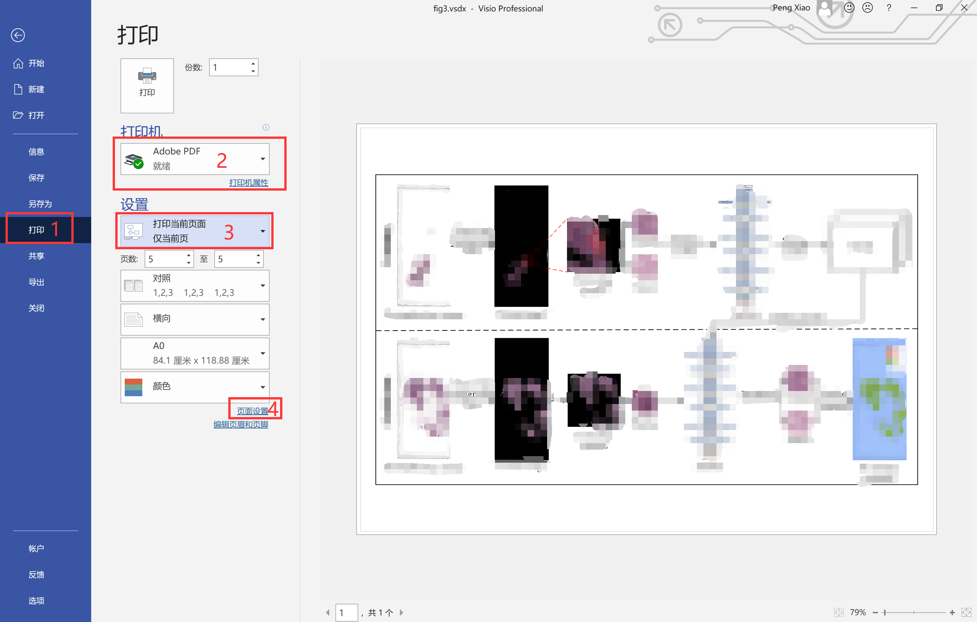Go to next preview page arrow
The height and width of the screenshot is (622, 977).
[401, 612]
